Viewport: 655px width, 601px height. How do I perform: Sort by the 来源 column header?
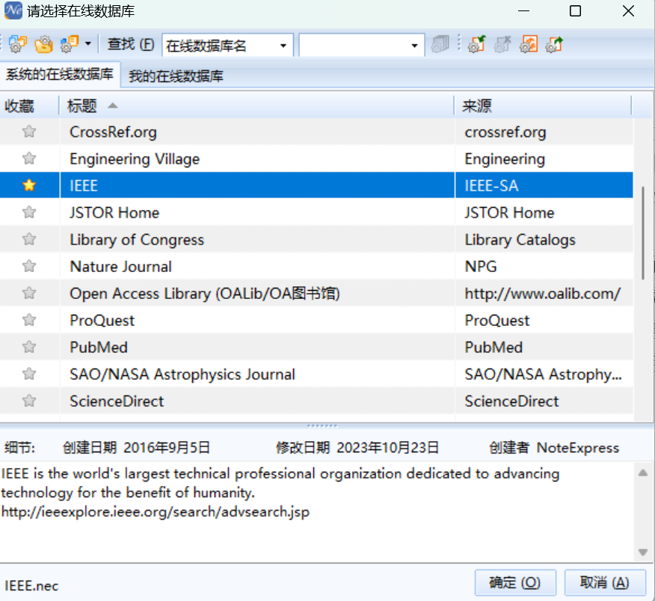click(543, 105)
